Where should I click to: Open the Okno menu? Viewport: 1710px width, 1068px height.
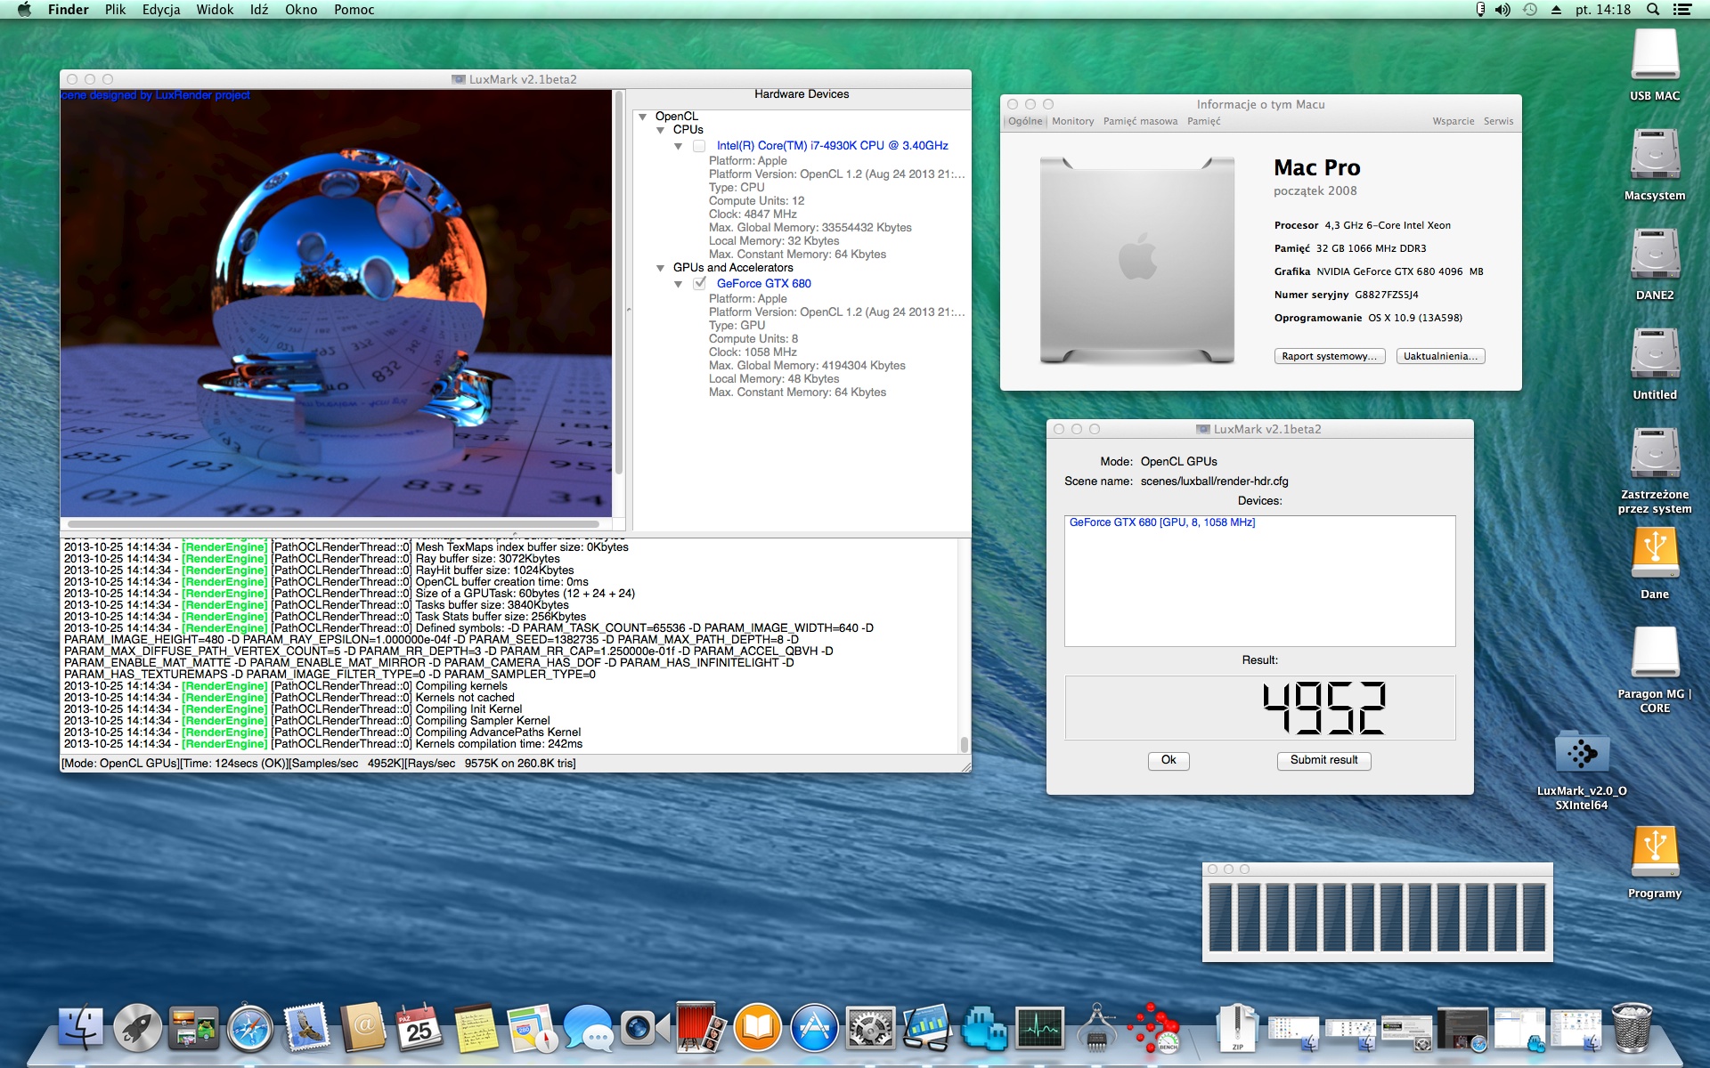301,10
